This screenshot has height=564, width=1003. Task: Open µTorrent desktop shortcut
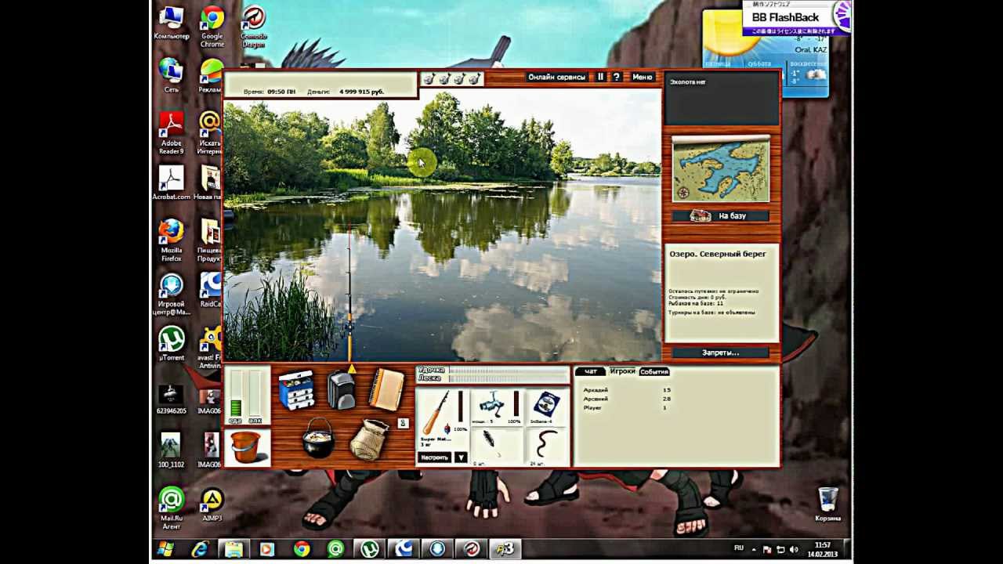(x=171, y=343)
